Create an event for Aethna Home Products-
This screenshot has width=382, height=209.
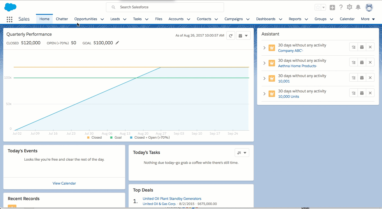pos(362,62)
